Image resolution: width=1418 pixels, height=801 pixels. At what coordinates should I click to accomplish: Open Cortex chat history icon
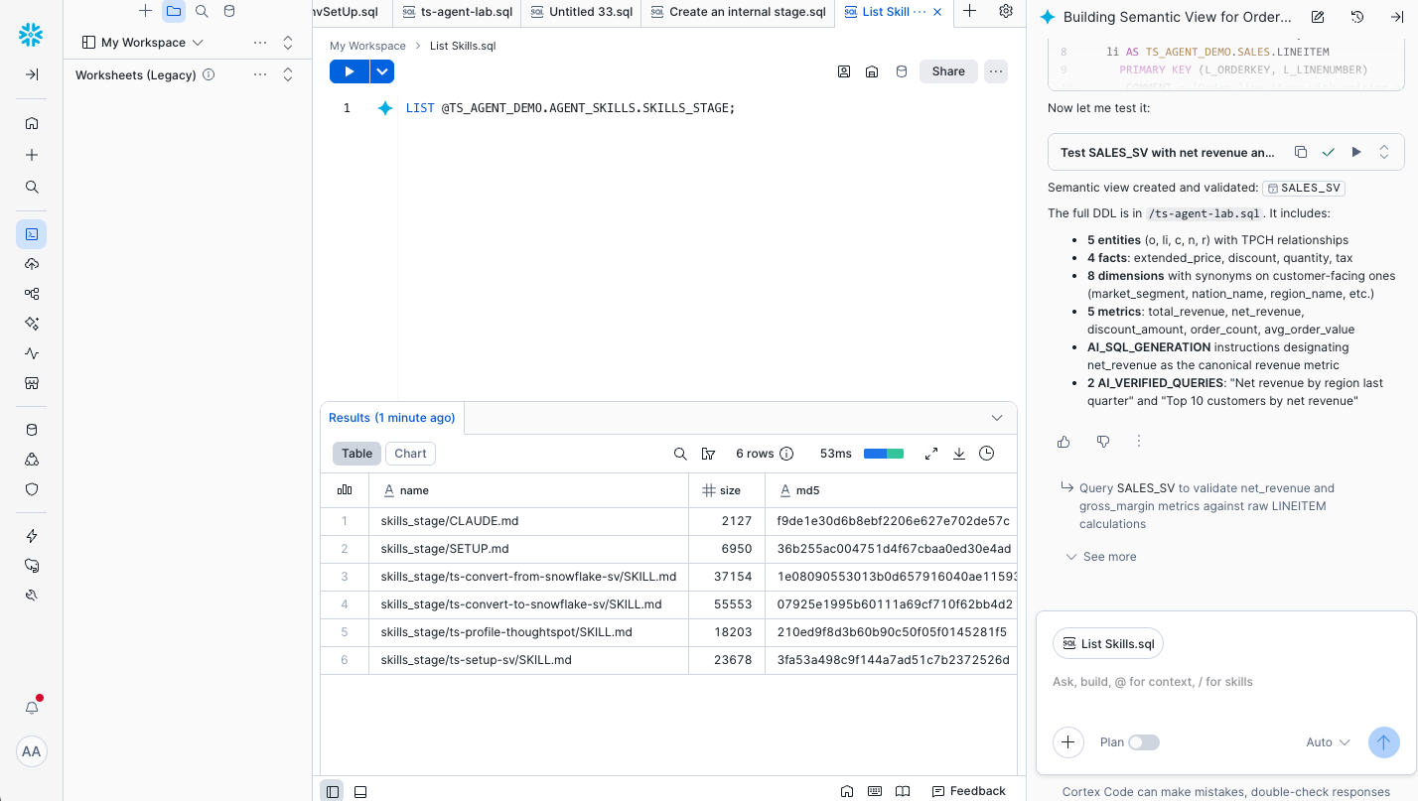[1357, 17]
